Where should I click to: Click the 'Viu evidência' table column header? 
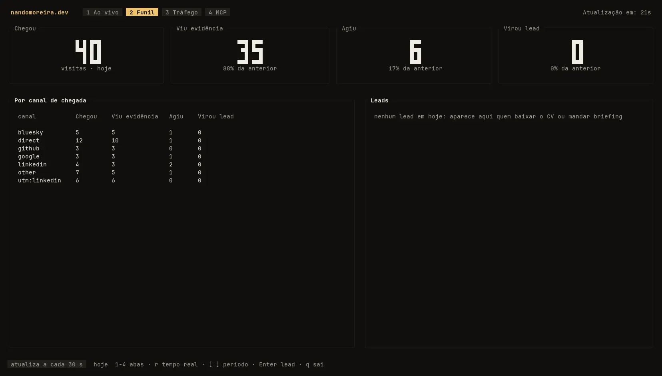tap(135, 116)
